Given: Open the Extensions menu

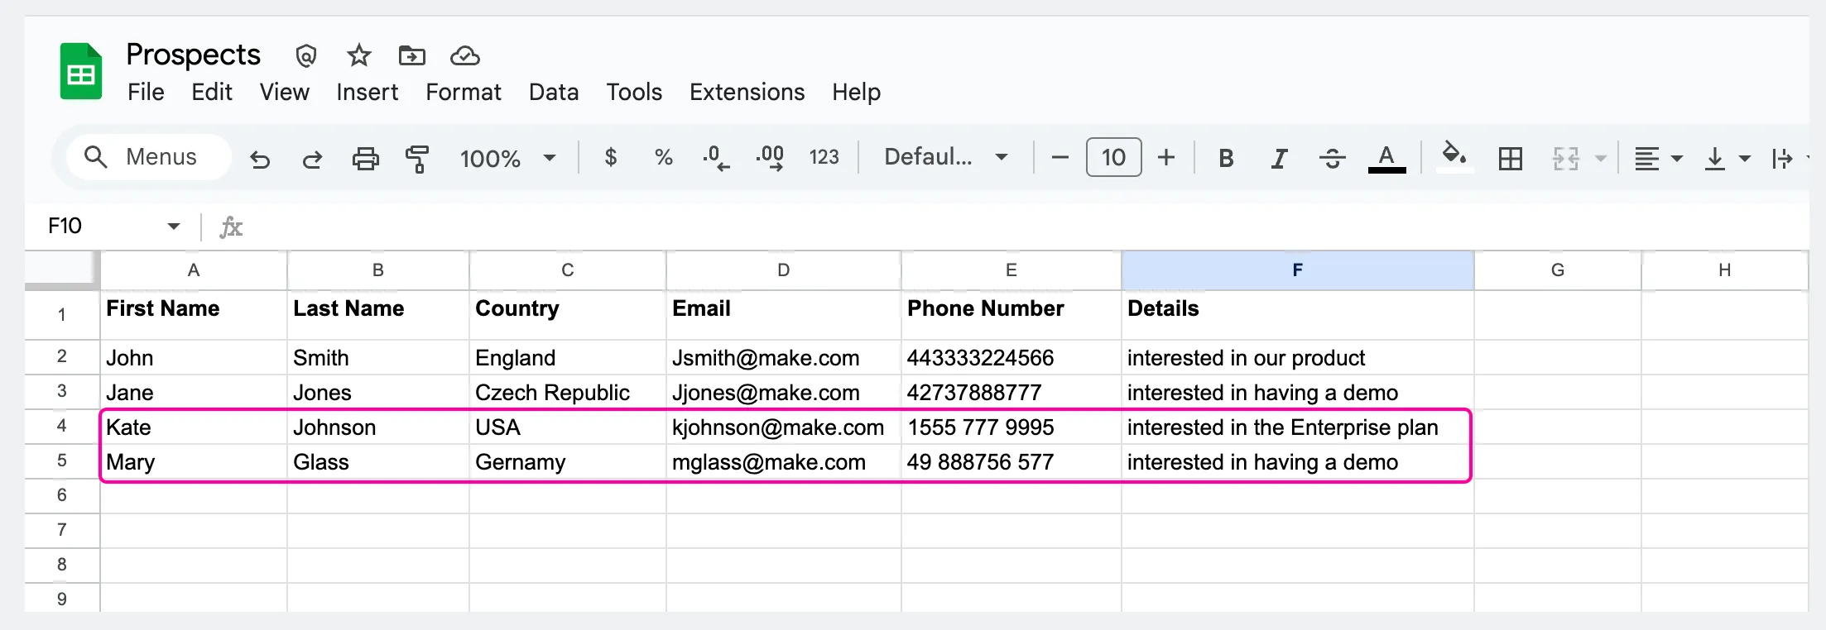Looking at the screenshot, I should click(747, 92).
